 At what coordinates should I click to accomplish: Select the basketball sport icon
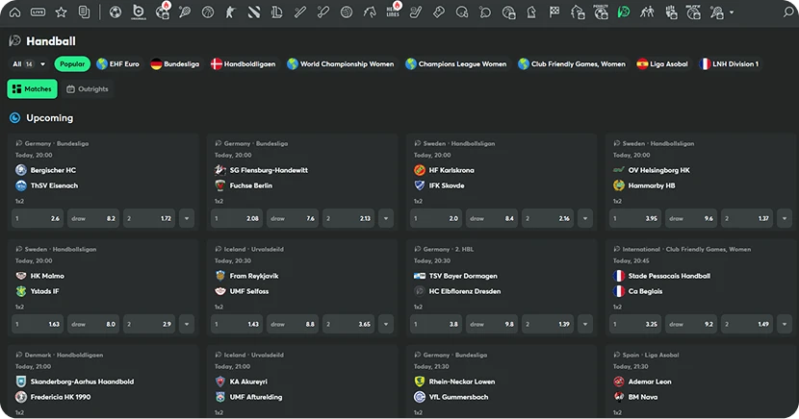(207, 12)
